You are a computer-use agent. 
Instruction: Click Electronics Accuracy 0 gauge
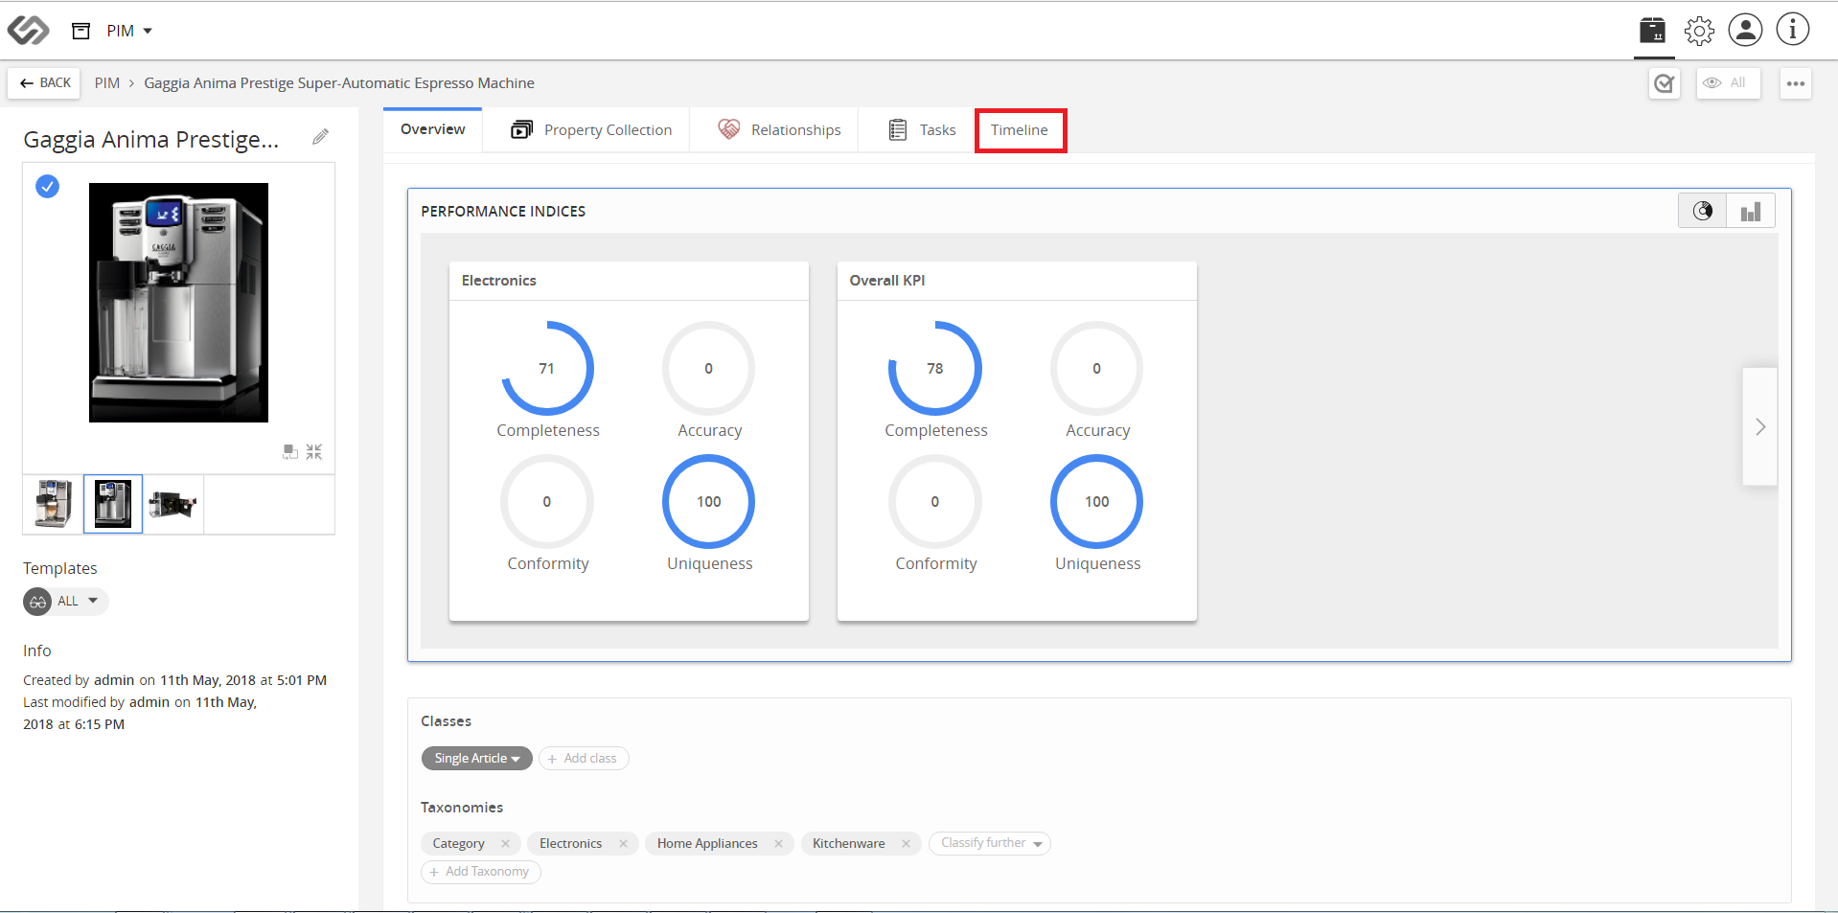[x=709, y=368]
